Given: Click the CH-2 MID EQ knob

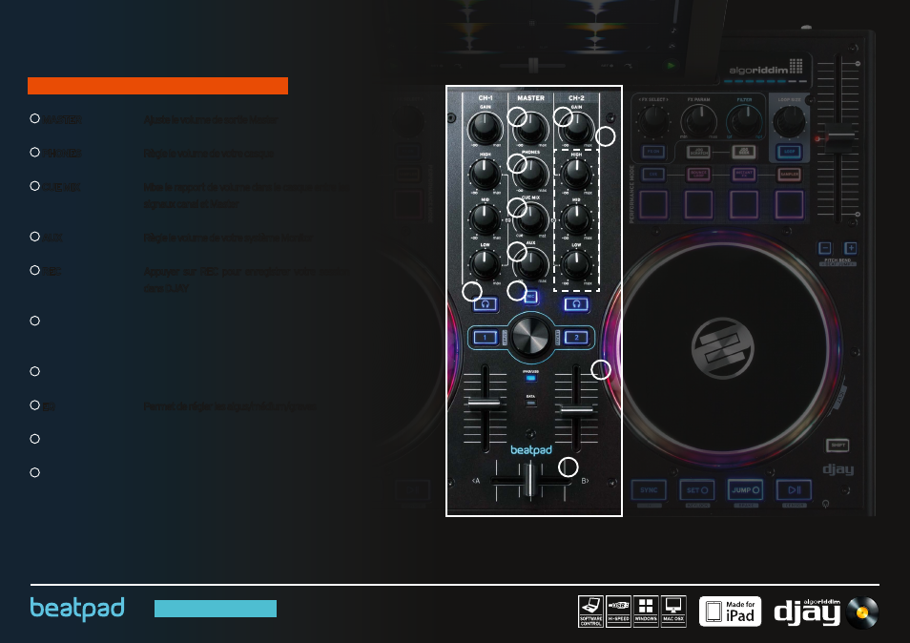Looking at the screenshot, I should (x=576, y=218).
